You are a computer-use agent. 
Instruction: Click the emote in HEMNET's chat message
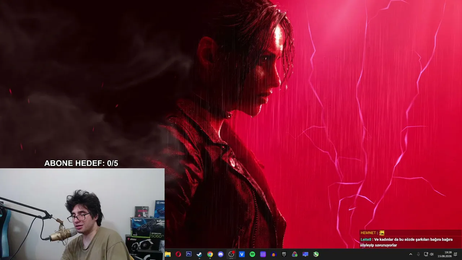click(382, 233)
